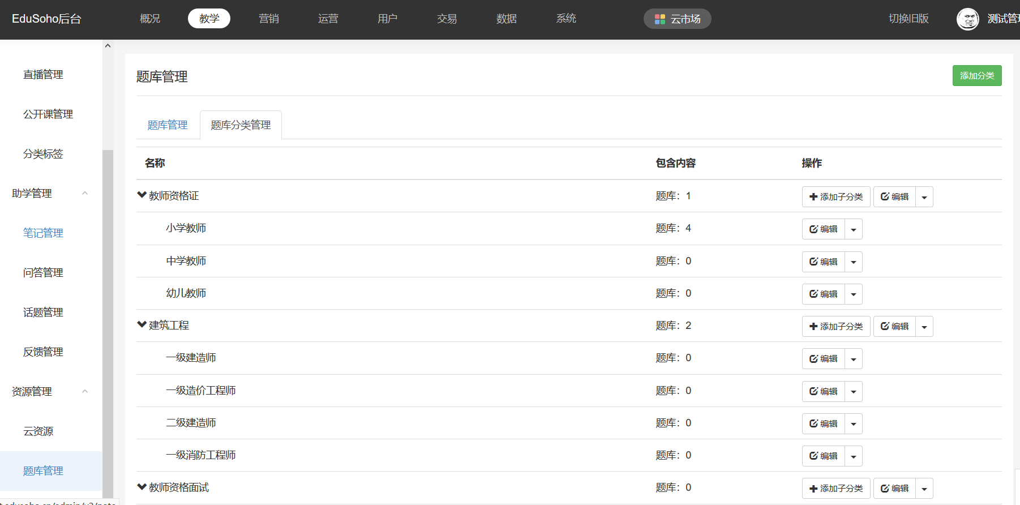Collapse the 教师资格面试 category row
The image size is (1020, 505).
(142, 487)
